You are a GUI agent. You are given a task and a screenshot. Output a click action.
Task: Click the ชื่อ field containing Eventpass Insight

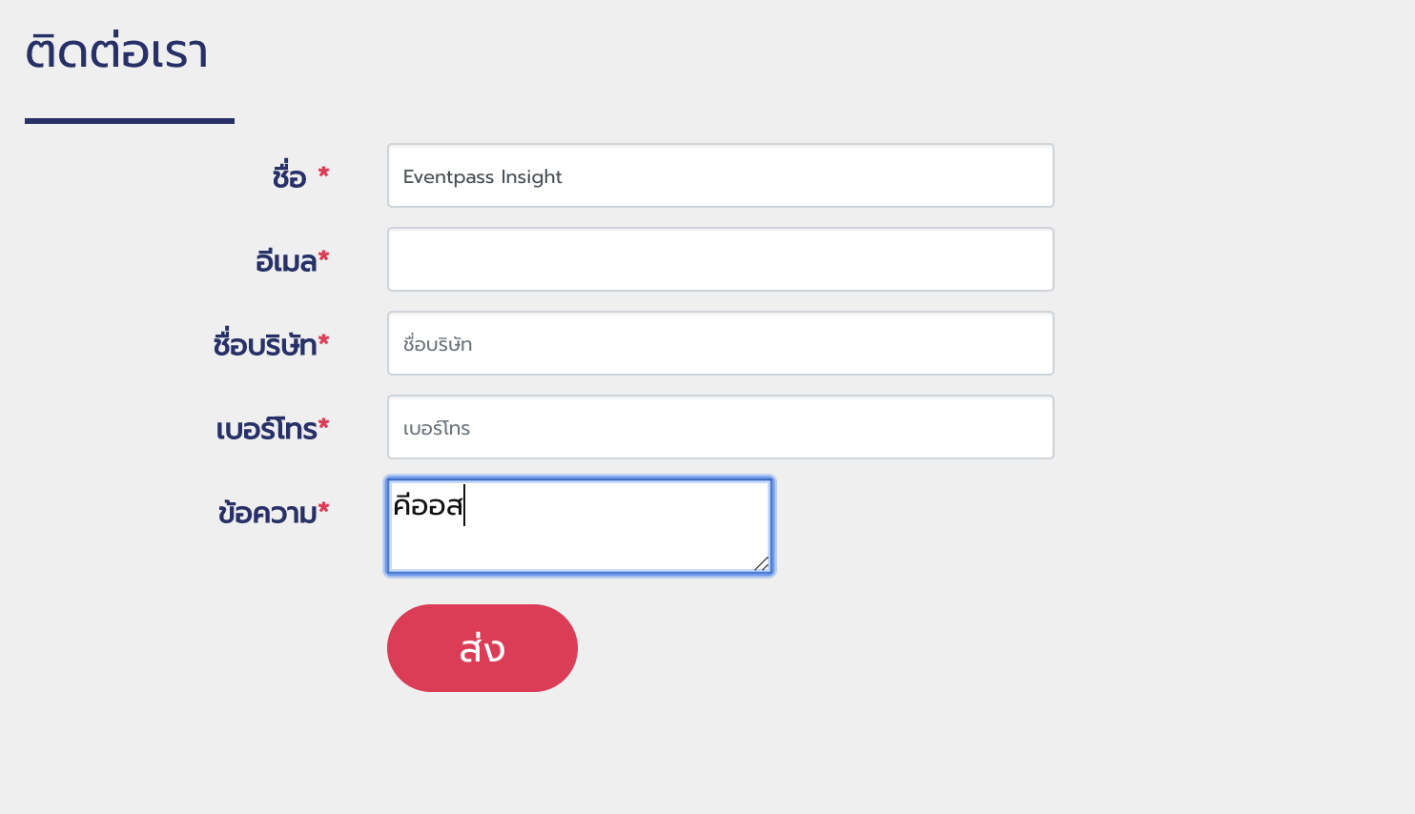(x=720, y=175)
